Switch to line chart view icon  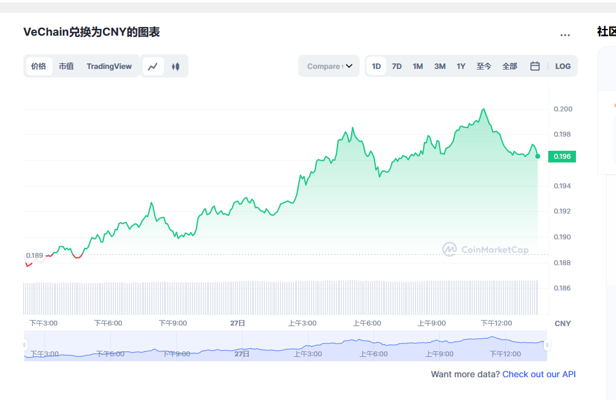click(153, 66)
